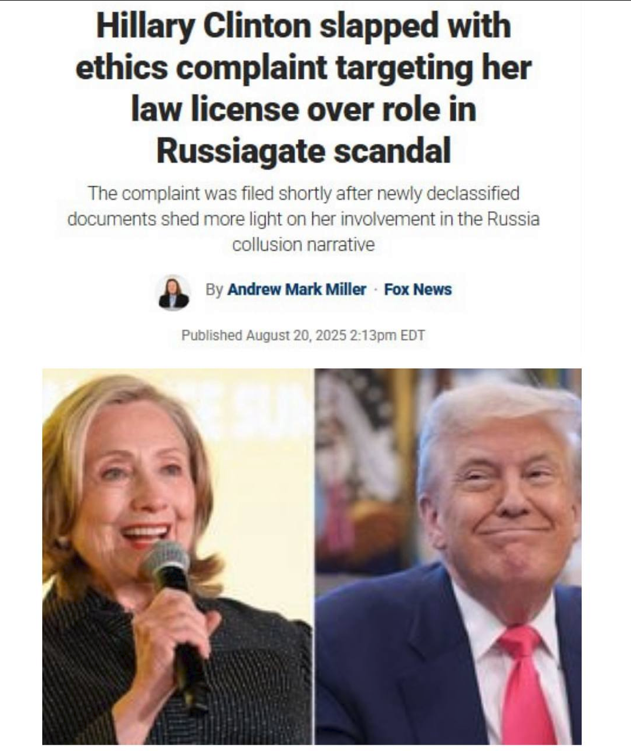
Task: Click the 'By' label before the author name
Action: [x=214, y=290]
